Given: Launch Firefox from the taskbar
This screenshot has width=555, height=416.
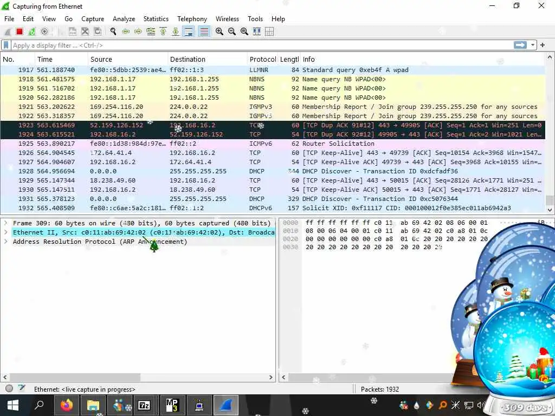Looking at the screenshot, I should (66, 405).
